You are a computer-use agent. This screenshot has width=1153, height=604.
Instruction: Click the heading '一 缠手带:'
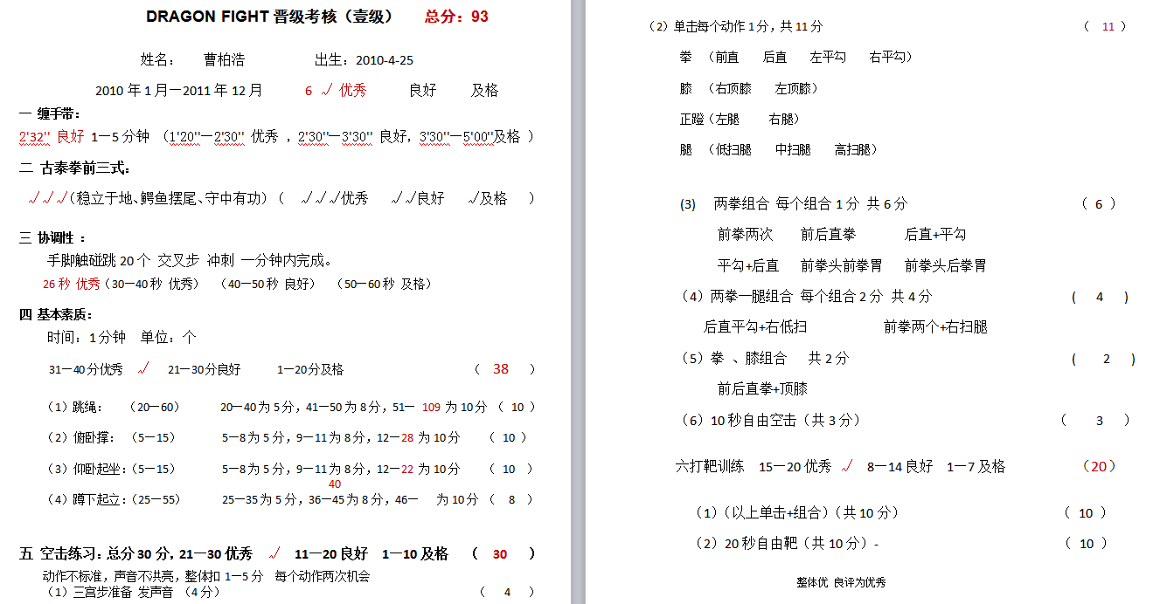click(50, 114)
